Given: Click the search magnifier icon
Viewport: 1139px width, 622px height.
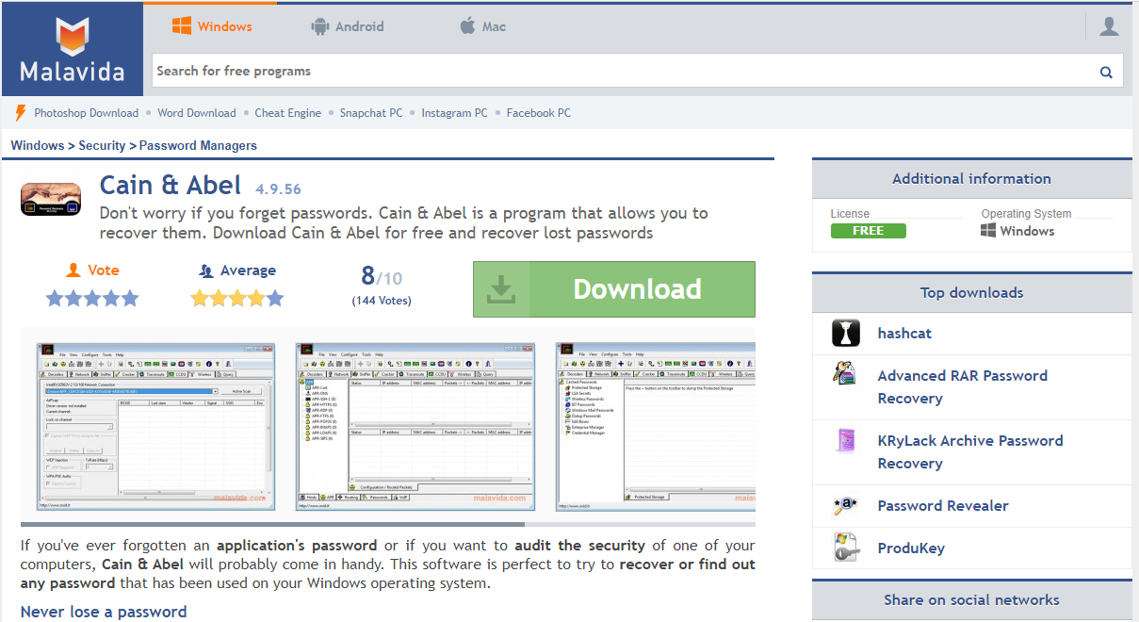Looking at the screenshot, I should [1106, 72].
